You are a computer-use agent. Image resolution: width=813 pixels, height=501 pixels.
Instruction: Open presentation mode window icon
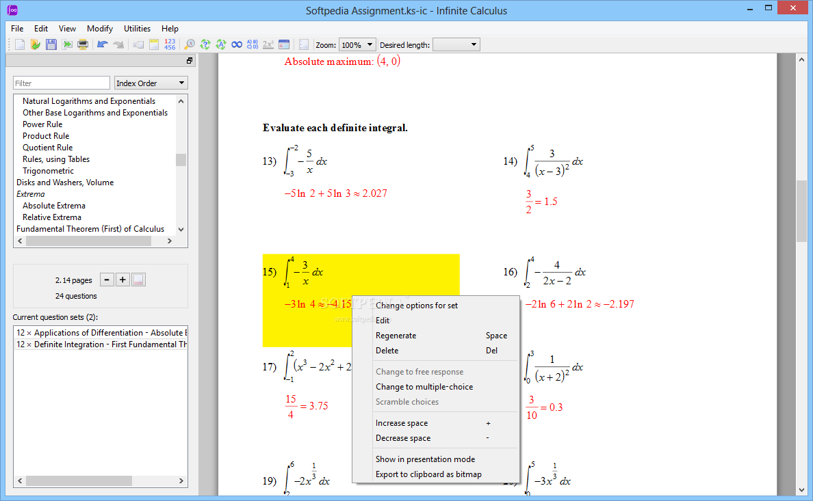pos(283,44)
